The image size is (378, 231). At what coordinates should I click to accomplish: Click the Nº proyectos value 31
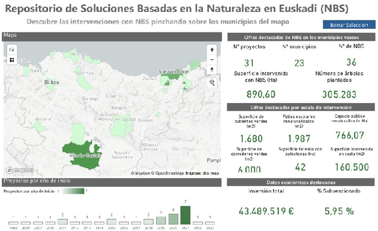(249, 63)
